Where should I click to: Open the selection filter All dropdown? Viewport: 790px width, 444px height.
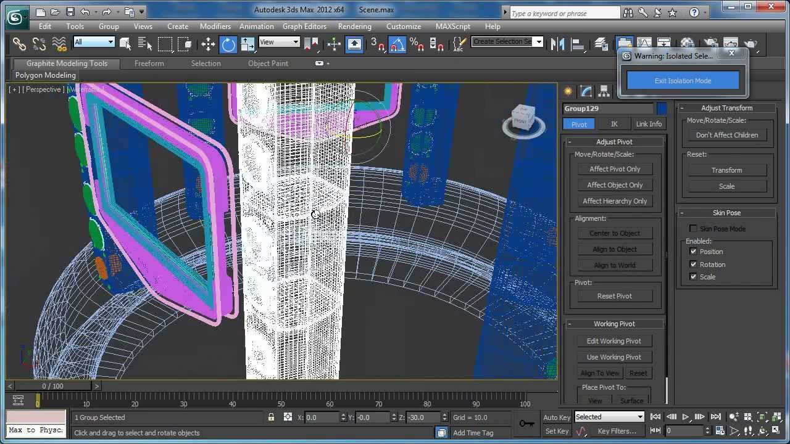(94, 42)
